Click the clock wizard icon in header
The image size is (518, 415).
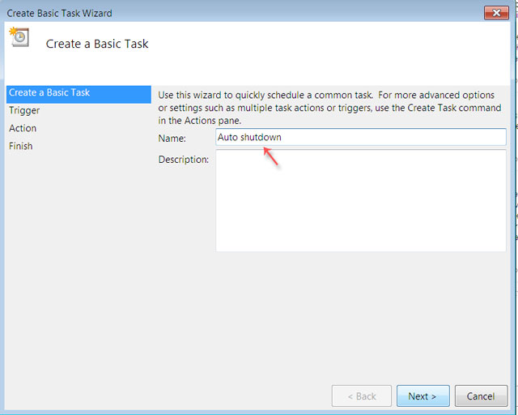tap(18, 36)
